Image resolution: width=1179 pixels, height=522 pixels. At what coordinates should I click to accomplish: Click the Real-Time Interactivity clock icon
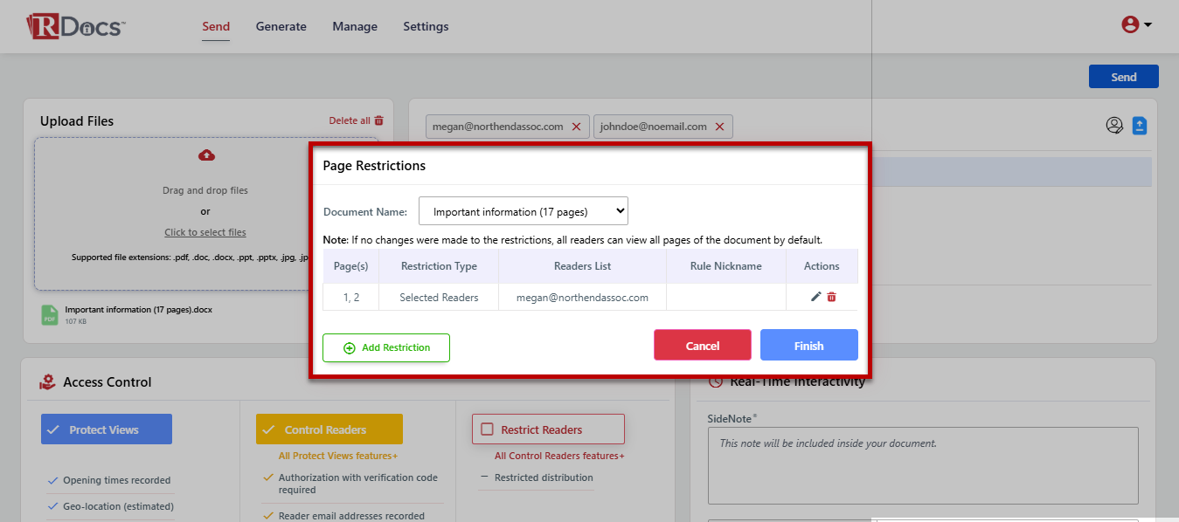pos(716,381)
